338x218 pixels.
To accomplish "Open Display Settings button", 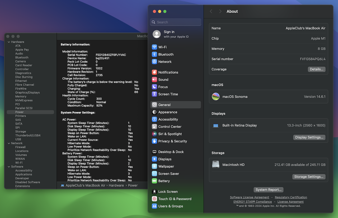I will (x=309, y=137).
